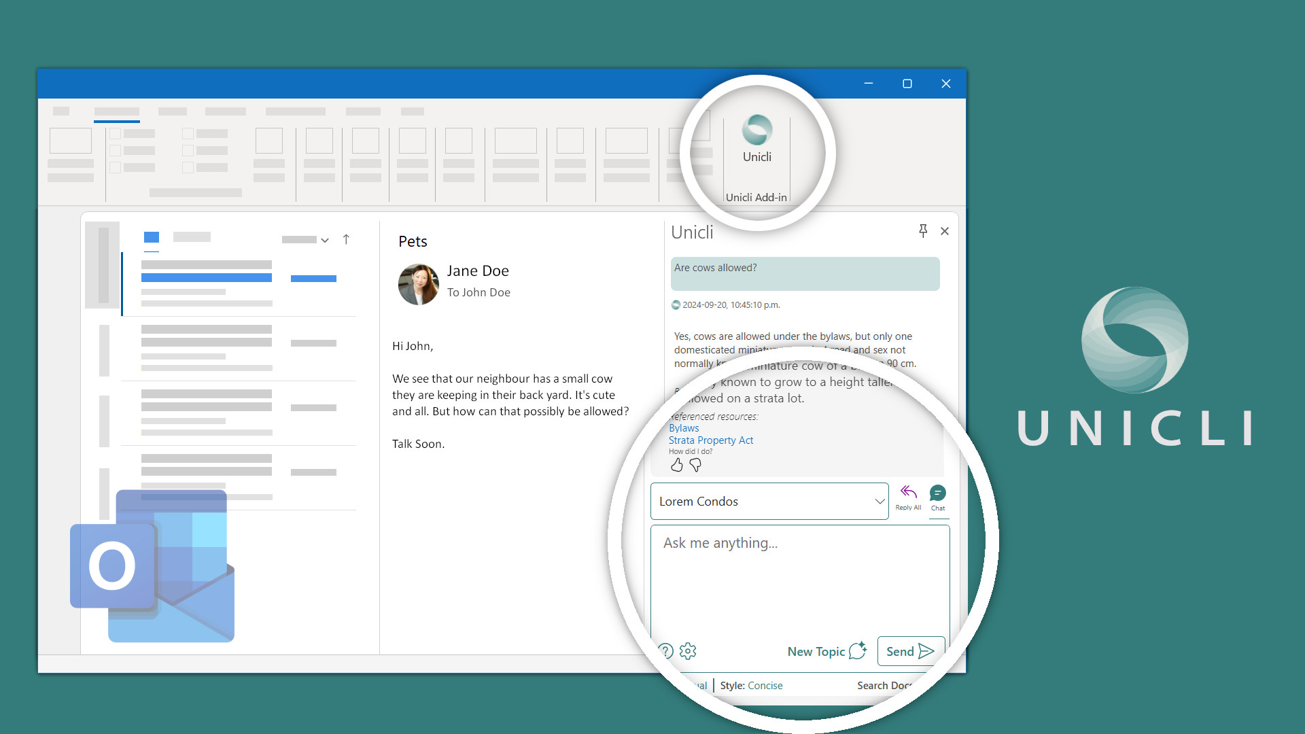
Task: Click Jane Doe's profile photo
Action: [x=418, y=284]
